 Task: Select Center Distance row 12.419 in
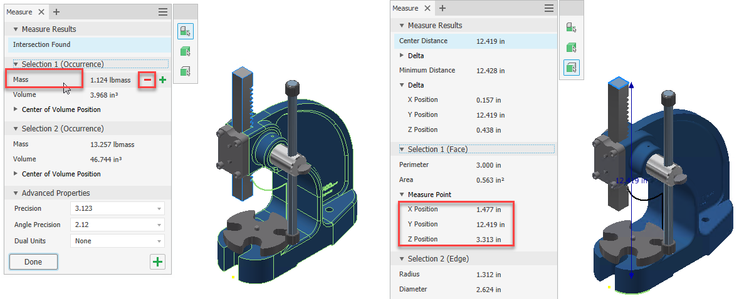pyautogui.click(x=475, y=41)
